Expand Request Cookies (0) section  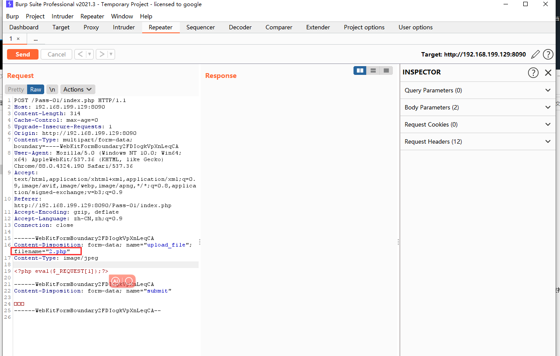coord(477,124)
